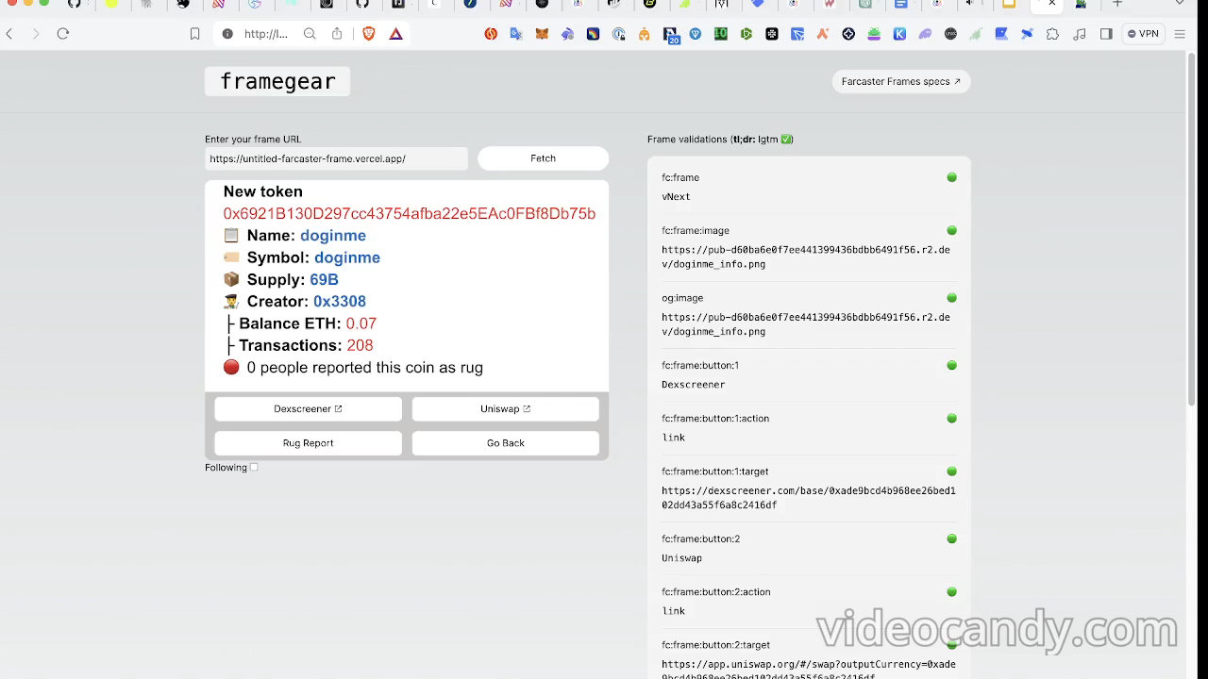This screenshot has width=1208, height=679.
Task: Click the Creator 0x3308 text
Action: (306, 302)
